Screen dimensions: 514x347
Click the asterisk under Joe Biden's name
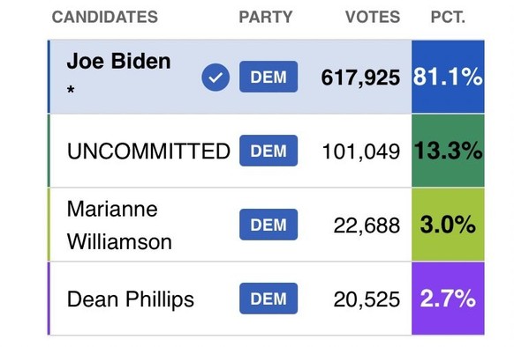click(x=71, y=89)
